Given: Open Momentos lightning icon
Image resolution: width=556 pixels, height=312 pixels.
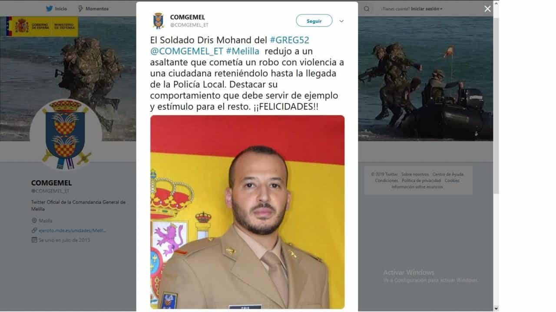Looking at the screenshot, I should pyautogui.click(x=80, y=9).
